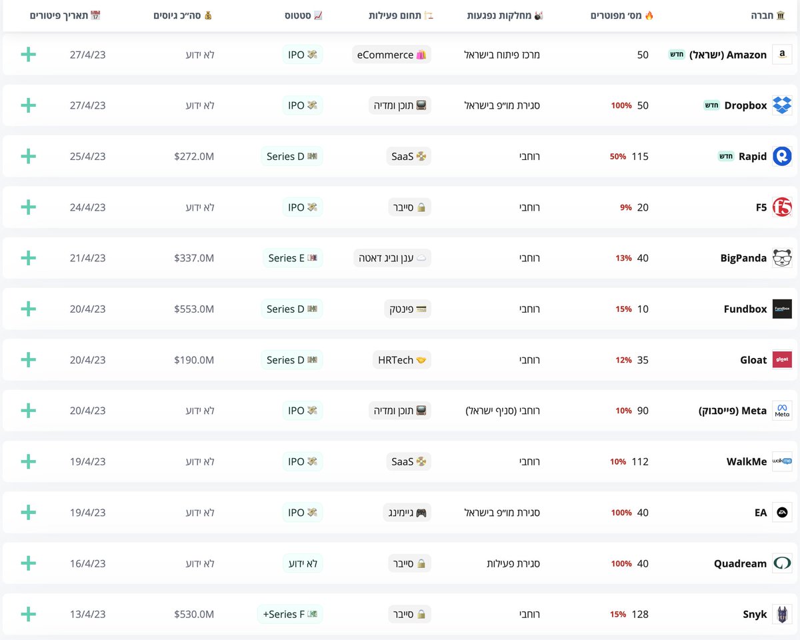
Task: Click the Meta logo icon
Action: (782, 411)
